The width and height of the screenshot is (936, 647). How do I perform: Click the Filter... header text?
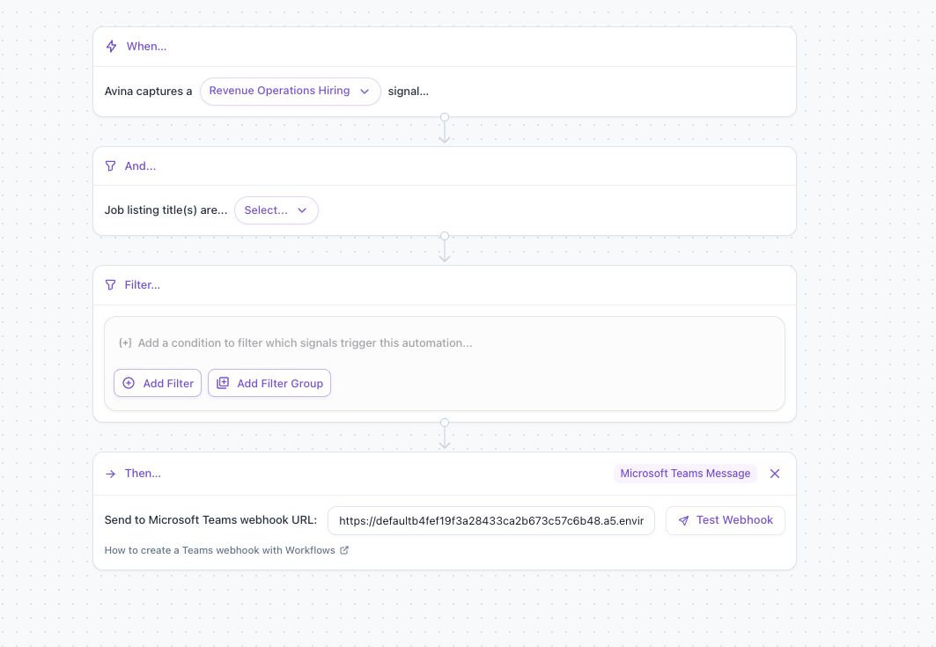[x=142, y=284]
